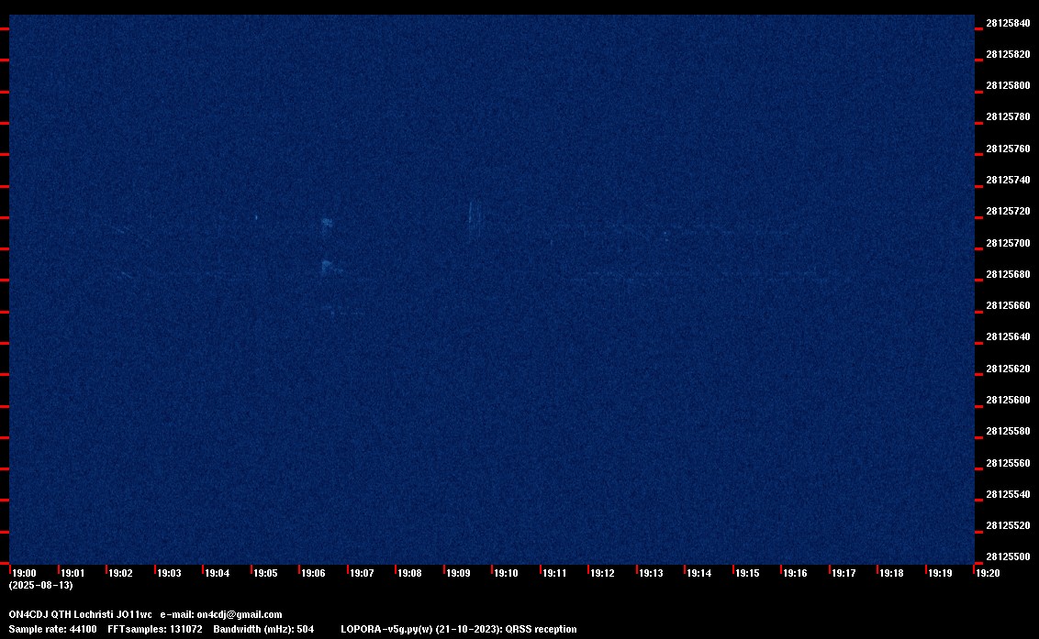Click the 28125560 frequency label
1039x639 pixels.
[1008, 463]
